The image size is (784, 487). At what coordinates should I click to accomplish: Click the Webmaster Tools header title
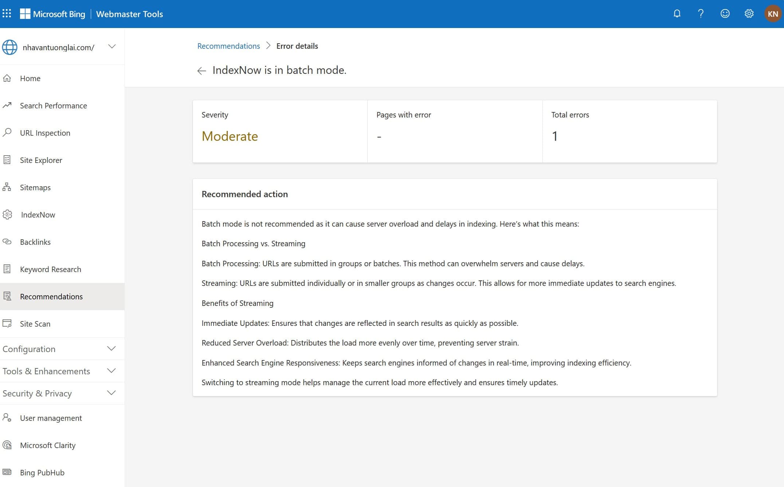click(x=129, y=14)
